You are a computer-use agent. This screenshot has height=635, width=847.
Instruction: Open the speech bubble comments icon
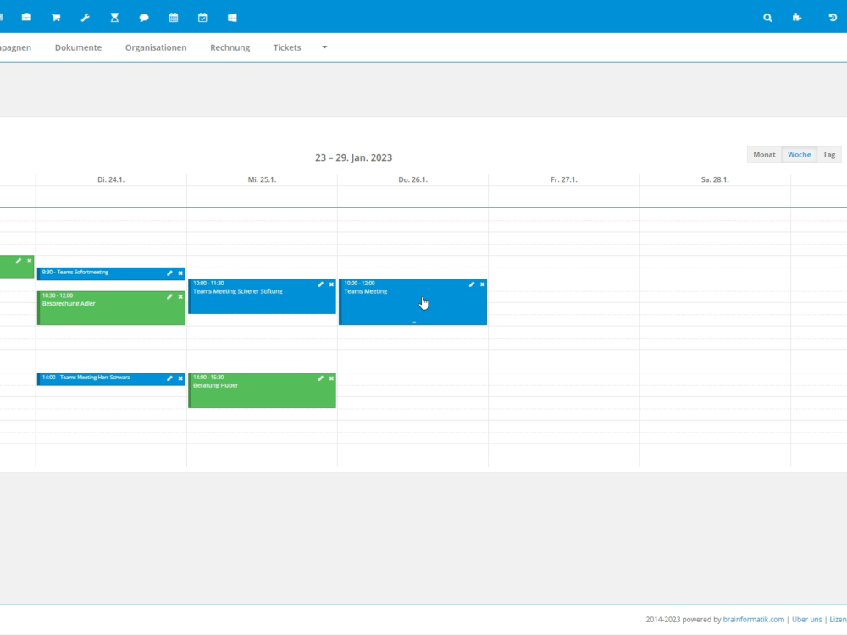coord(144,17)
